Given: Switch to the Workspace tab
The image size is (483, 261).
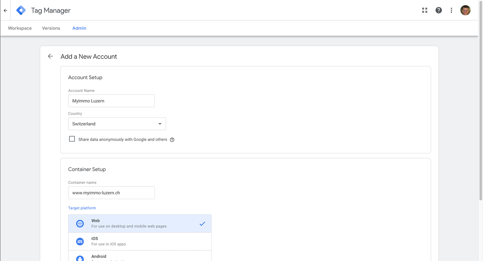Looking at the screenshot, I should [x=20, y=28].
